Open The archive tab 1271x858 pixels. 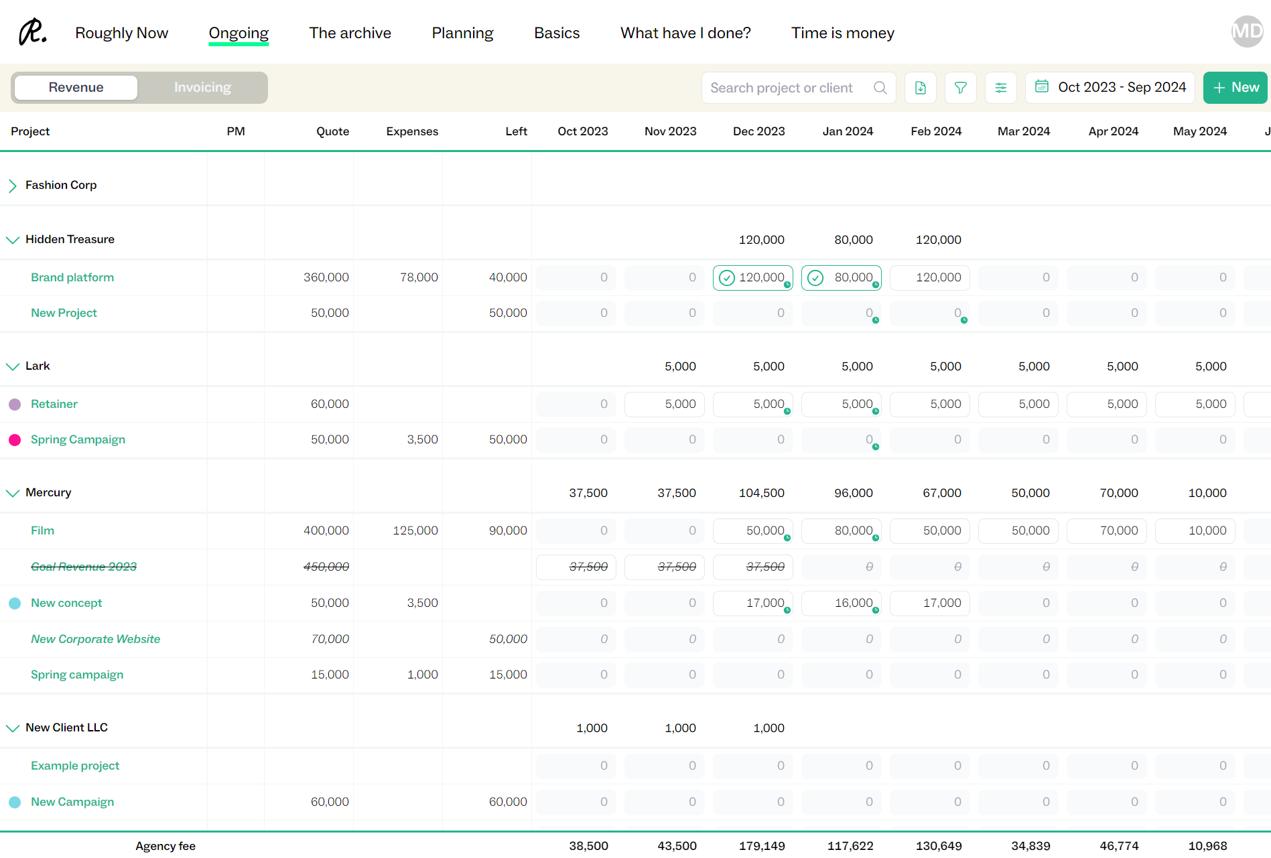pos(350,33)
